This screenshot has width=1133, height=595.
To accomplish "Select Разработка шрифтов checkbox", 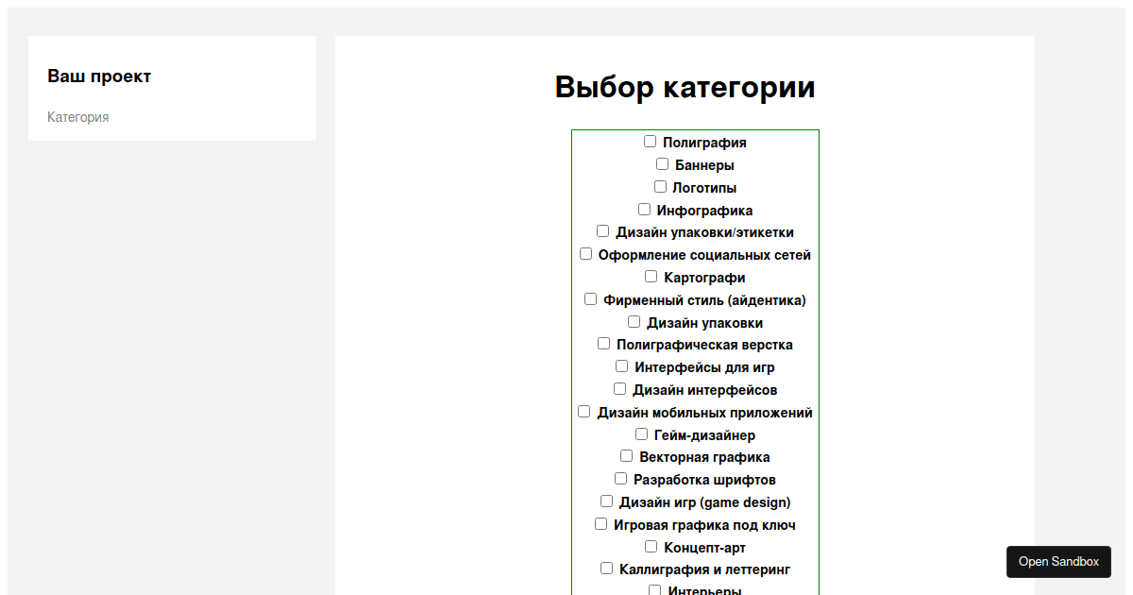I will tap(620, 479).
